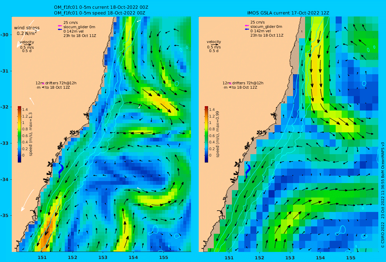The height and width of the screenshot is (262, 386).
Task: Click the magenta slocum_glider arrow icon in the IMOS GSLA legend
Action: 247,26
